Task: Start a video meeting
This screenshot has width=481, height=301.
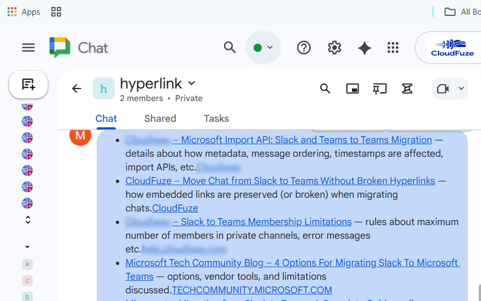Action: 443,88
